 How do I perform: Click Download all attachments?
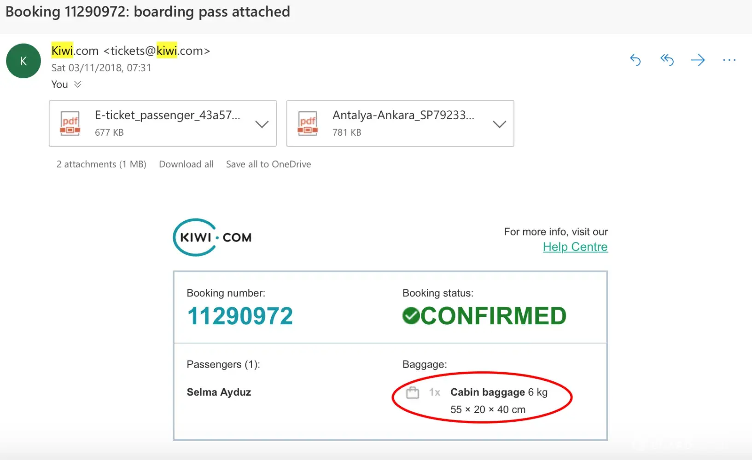pyautogui.click(x=186, y=164)
